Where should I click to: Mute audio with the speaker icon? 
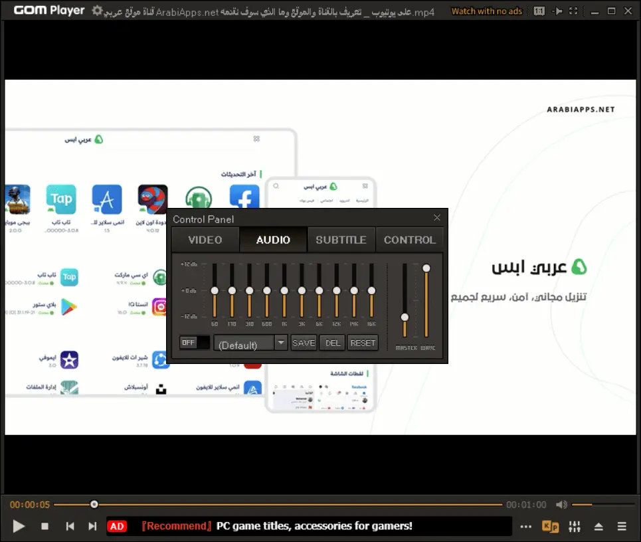pos(562,504)
